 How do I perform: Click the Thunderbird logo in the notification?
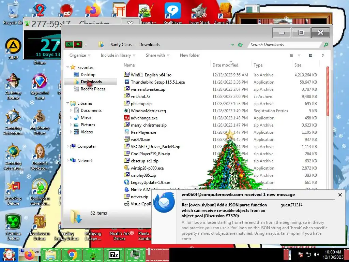point(164,203)
